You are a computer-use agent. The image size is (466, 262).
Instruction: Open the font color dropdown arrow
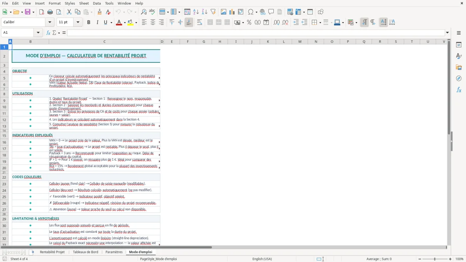point(124,23)
